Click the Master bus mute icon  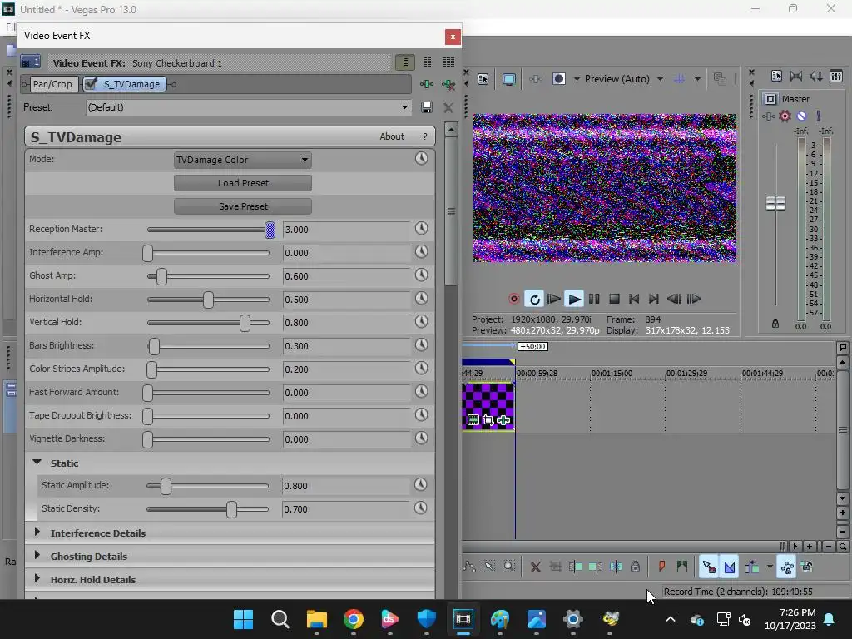[x=801, y=116]
